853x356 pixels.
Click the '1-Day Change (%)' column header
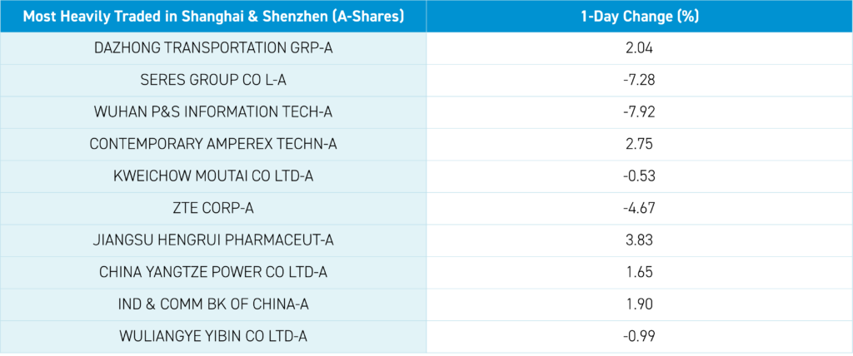click(640, 17)
